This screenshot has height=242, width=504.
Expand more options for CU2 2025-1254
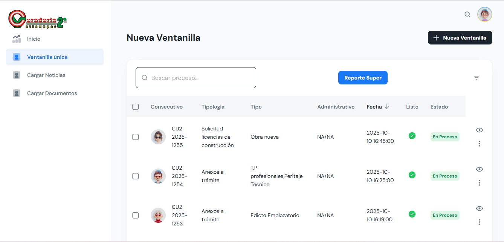[x=479, y=183]
